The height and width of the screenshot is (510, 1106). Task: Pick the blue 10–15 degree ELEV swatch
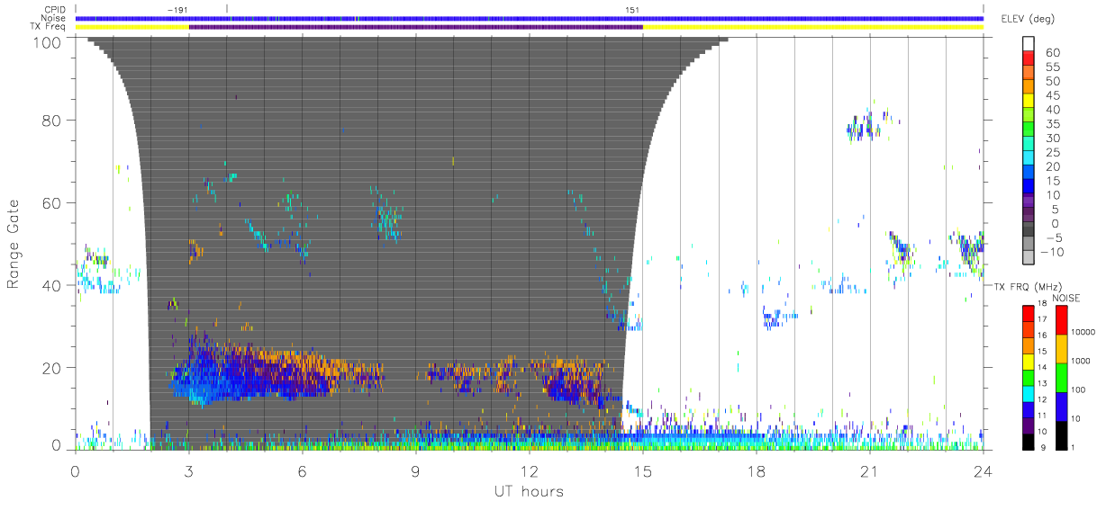point(1029,187)
